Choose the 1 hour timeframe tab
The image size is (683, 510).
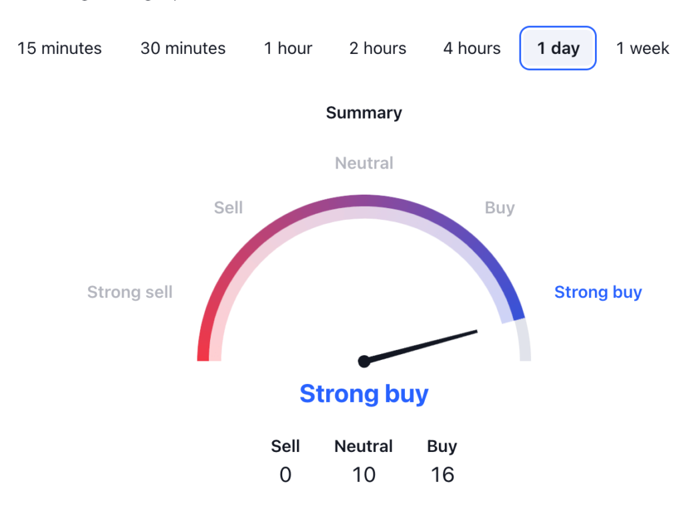pos(288,49)
